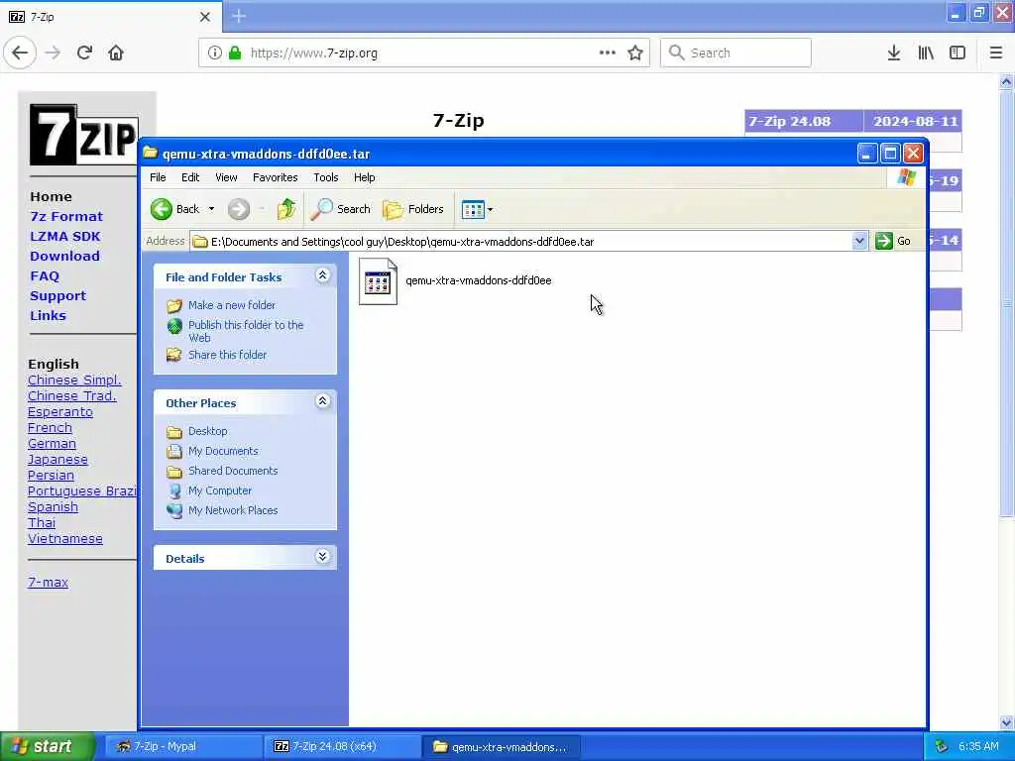Viewport: 1015px width, 761px height.
Task: Open the browser hamburger menu
Action: tap(996, 54)
